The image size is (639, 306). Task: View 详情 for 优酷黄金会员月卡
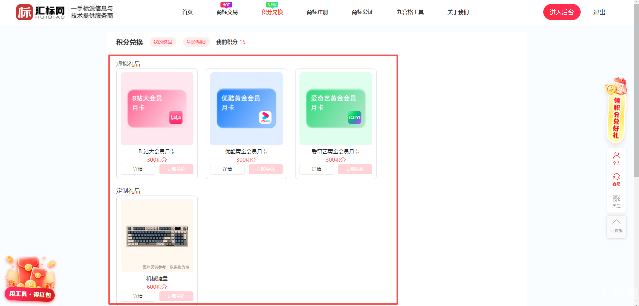click(x=227, y=169)
